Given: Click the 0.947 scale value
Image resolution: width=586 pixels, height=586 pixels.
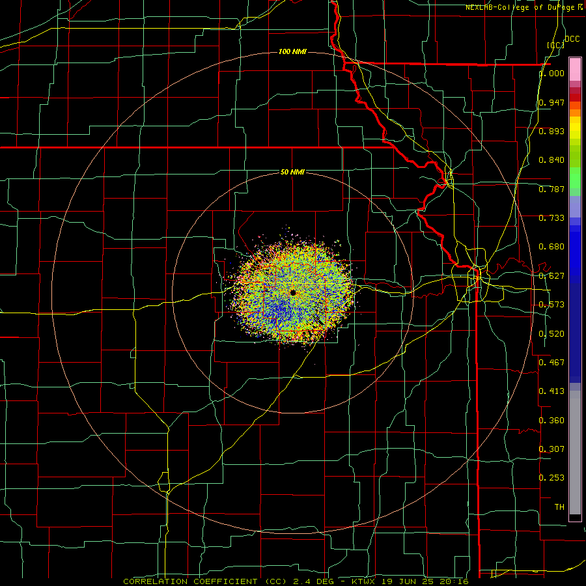Looking at the screenshot, I should (551, 102).
